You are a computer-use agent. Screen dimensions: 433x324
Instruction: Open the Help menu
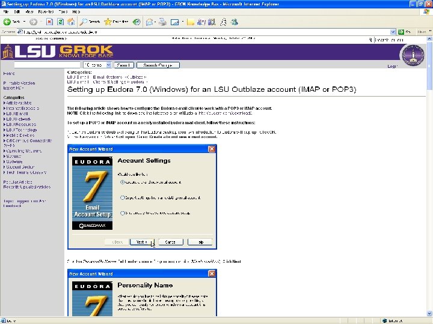click(x=76, y=11)
